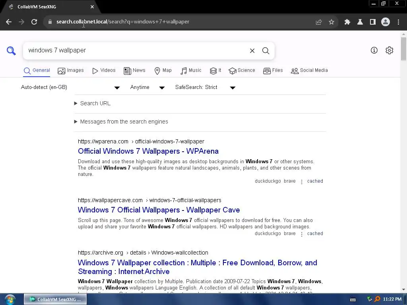The image size is (407, 305).
Task: Open the profile avatar icon
Action: (x=386, y=22)
